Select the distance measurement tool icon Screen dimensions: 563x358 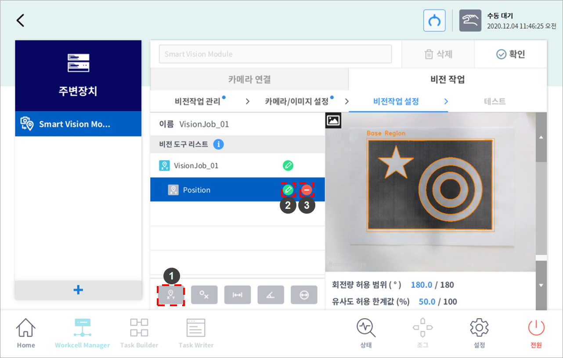pos(237,295)
